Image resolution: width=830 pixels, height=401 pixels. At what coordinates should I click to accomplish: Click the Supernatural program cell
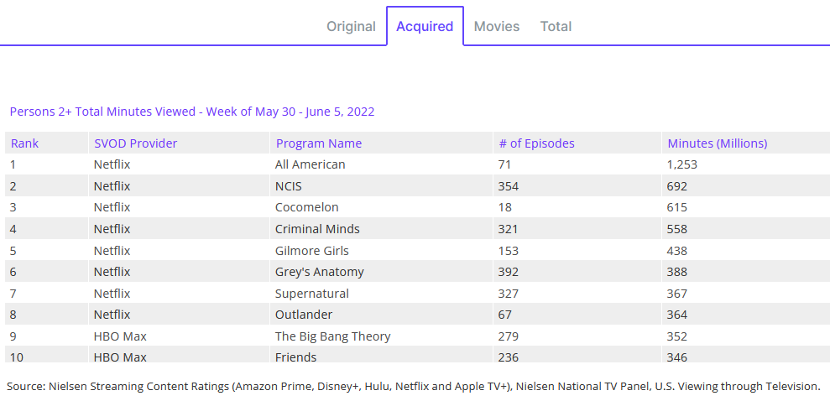click(x=312, y=294)
